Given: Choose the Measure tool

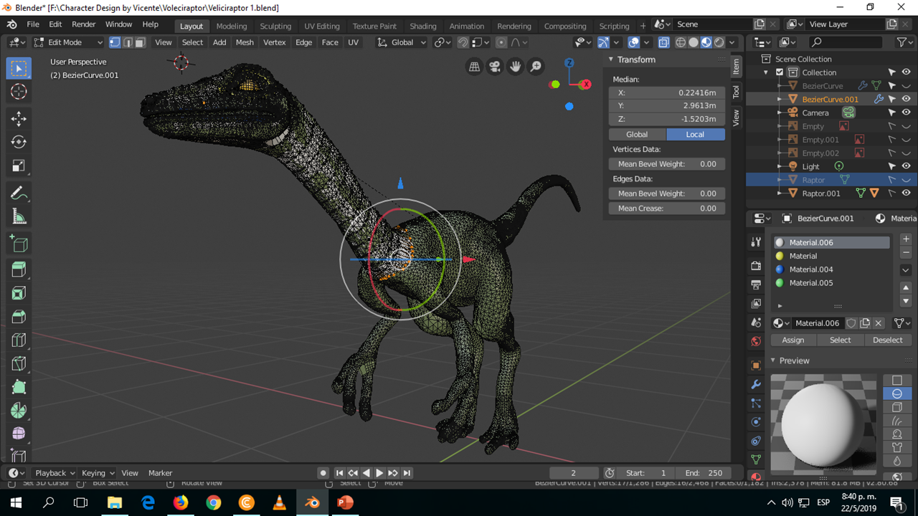Looking at the screenshot, I should pyautogui.click(x=19, y=217).
